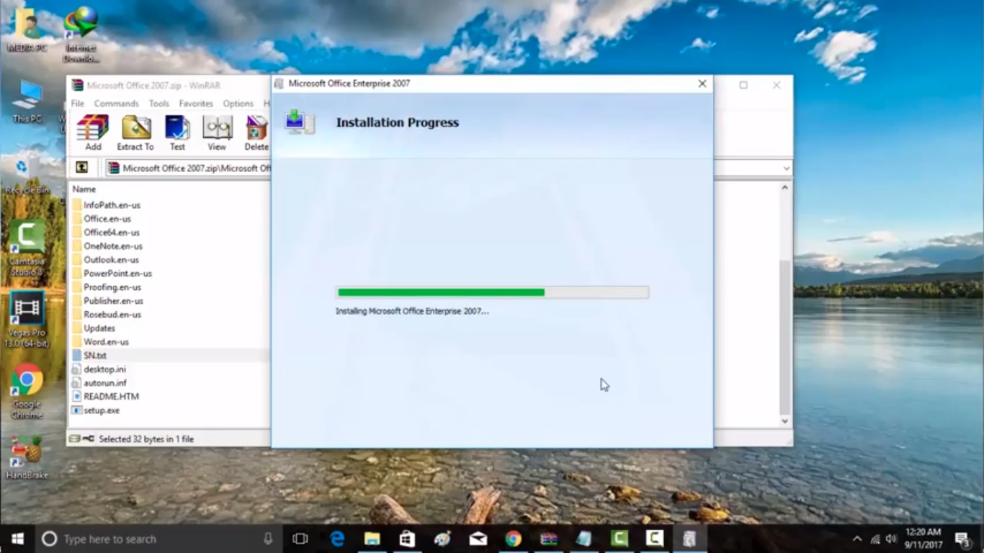Click the Task View taskbar icon
The width and height of the screenshot is (984, 553).
click(300, 539)
